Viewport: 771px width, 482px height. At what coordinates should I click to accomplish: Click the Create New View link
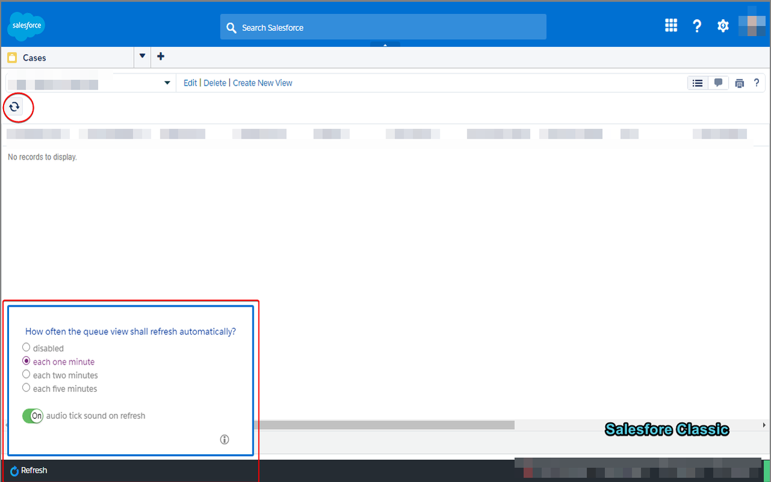pos(263,83)
